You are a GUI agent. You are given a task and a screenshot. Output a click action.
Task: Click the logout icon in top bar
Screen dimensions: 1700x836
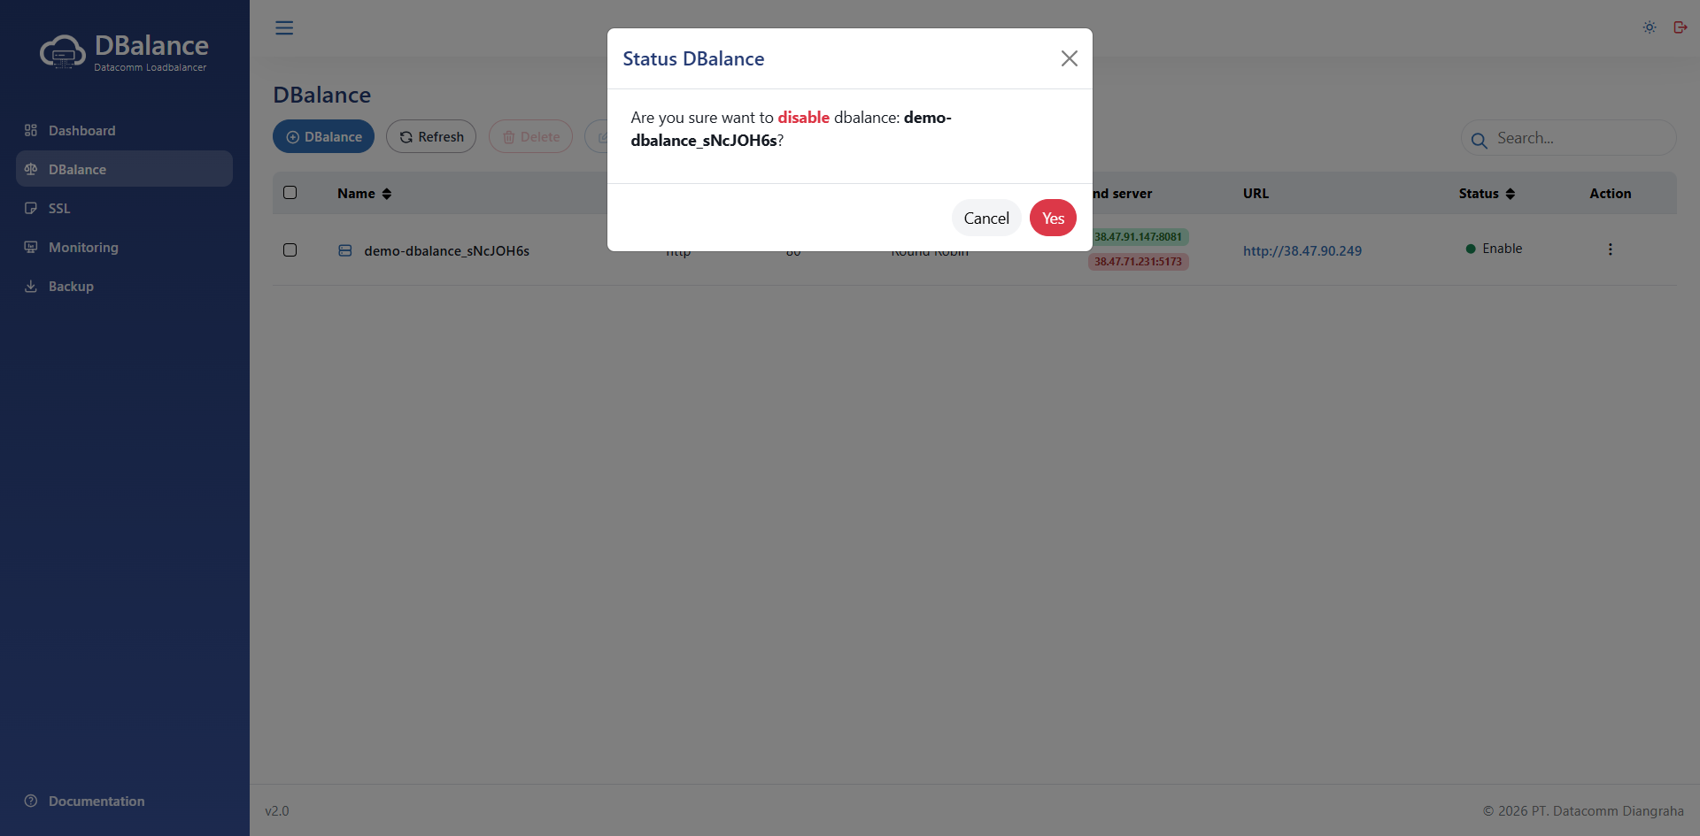click(x=1680, y=27)
